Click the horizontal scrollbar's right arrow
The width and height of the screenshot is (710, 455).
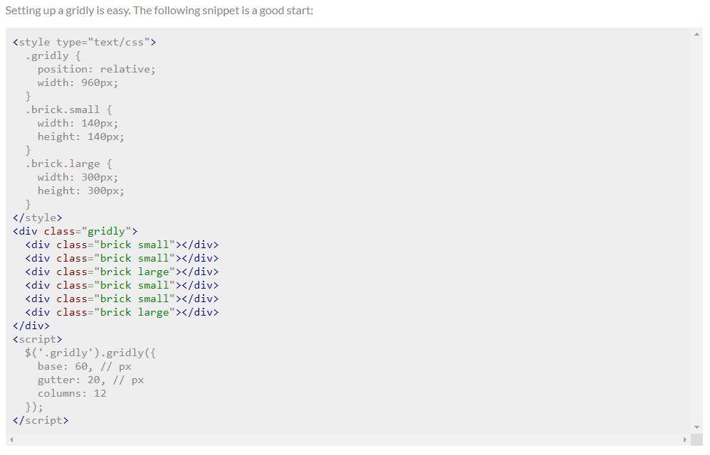[684, 439]
